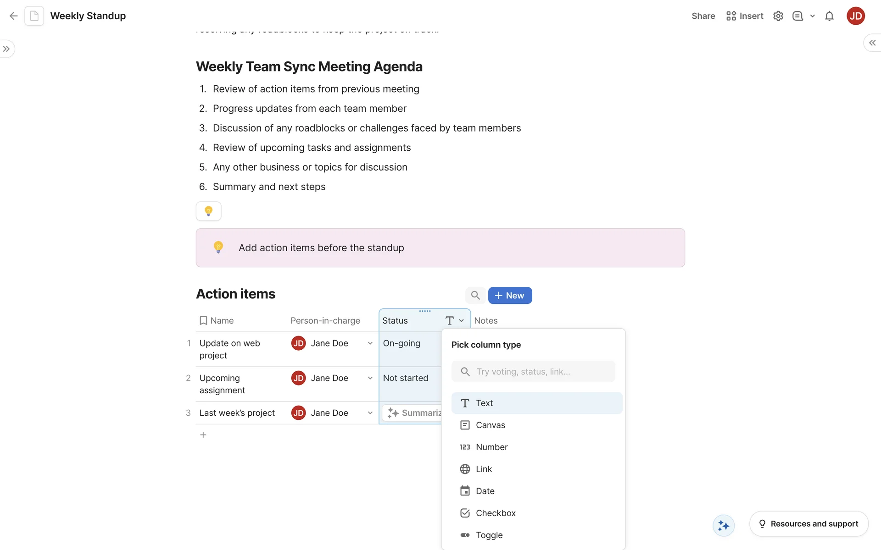Open Status column type dropdown arrow
Image resolution: width=881 pixels, height=550 pixels.
pyautogui.click(x=461, y=321)
